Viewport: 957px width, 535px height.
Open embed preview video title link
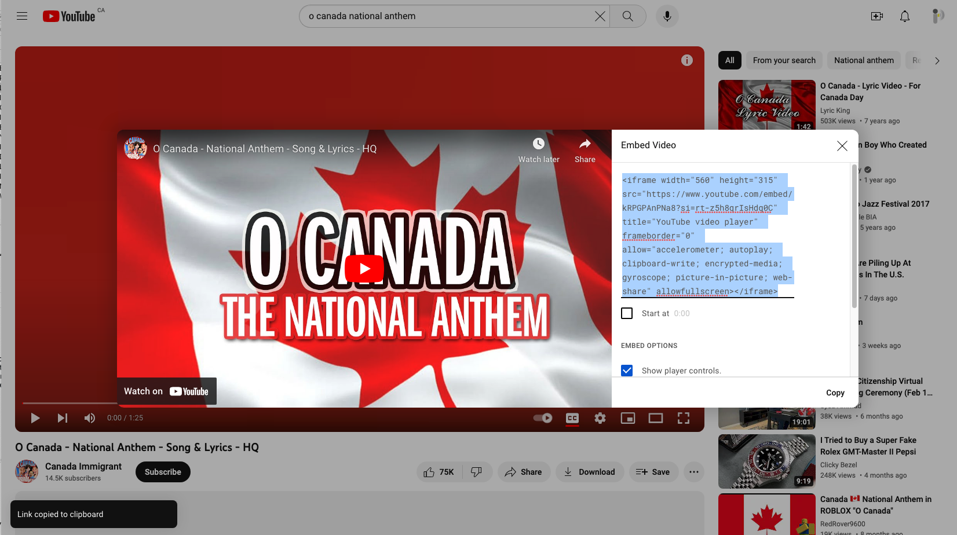click(265, 149)
